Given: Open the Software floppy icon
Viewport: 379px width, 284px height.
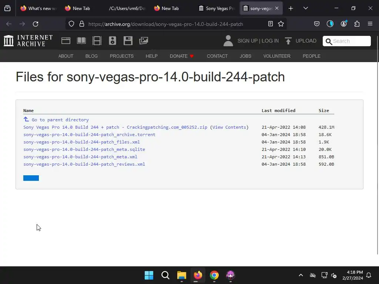Looking at the screenshot, I should click(x=128, y=41).
